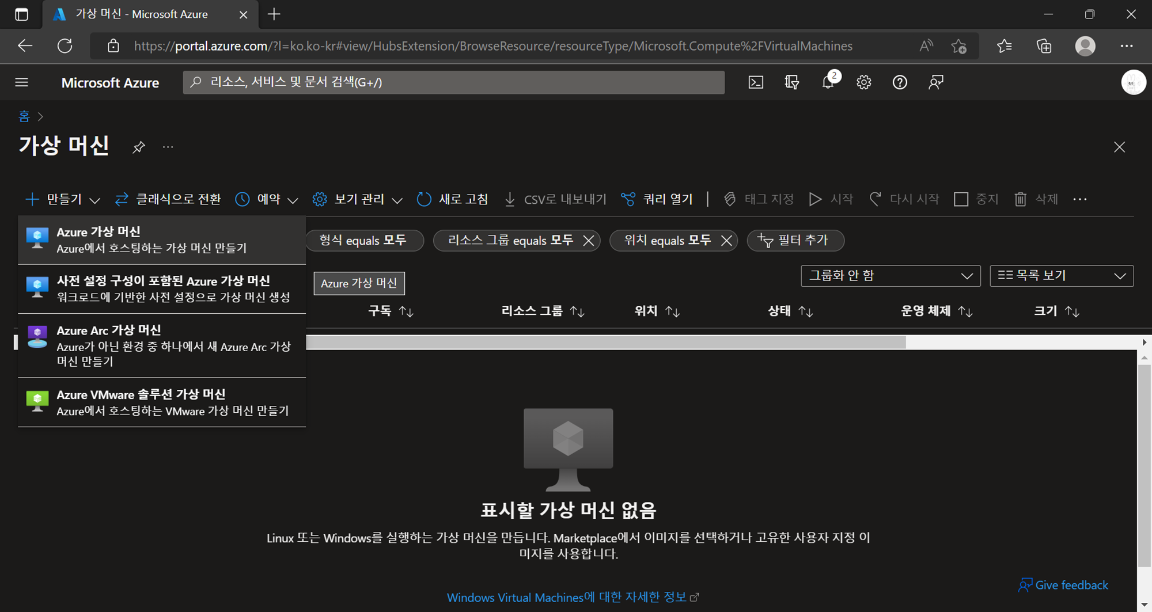
Task: Add this page to favorites star icon
Action: [x=959, y=46]
